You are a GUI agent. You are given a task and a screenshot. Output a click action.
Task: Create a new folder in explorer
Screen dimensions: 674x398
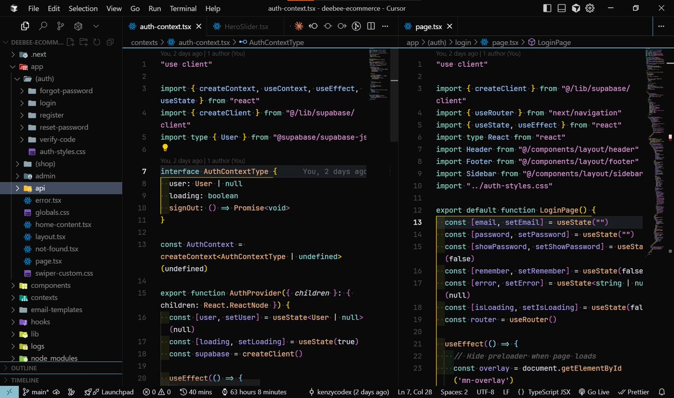tap(84, 42)
